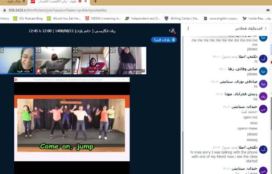
Task: Select webcam of girl in red sweater
Action: 91,61
